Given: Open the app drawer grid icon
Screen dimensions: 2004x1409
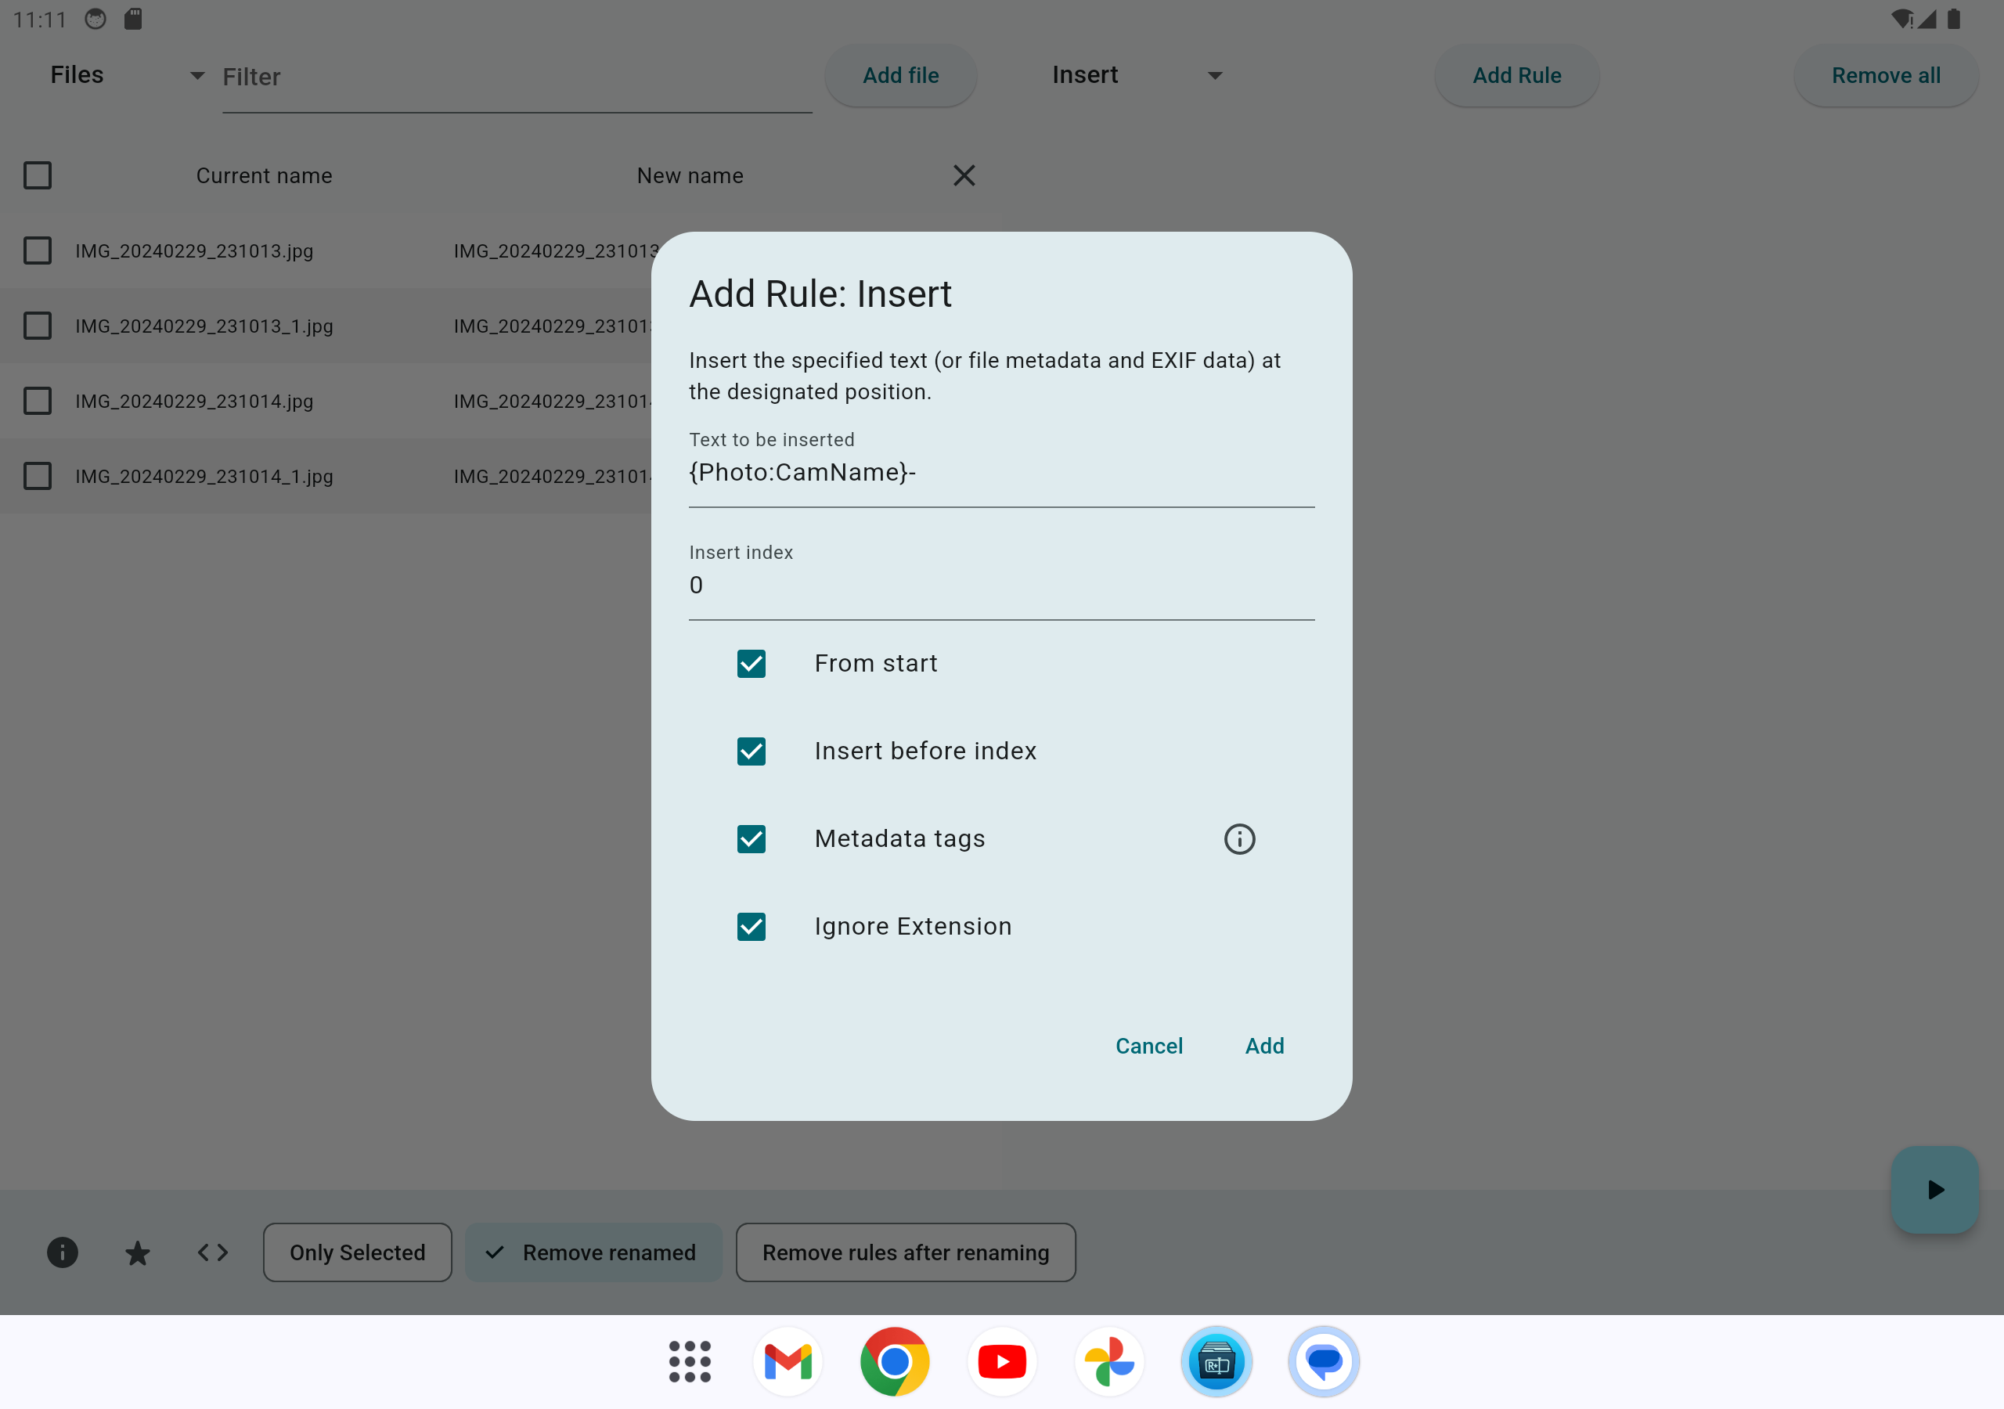Looking at the screenshot, I should 690,1361.
